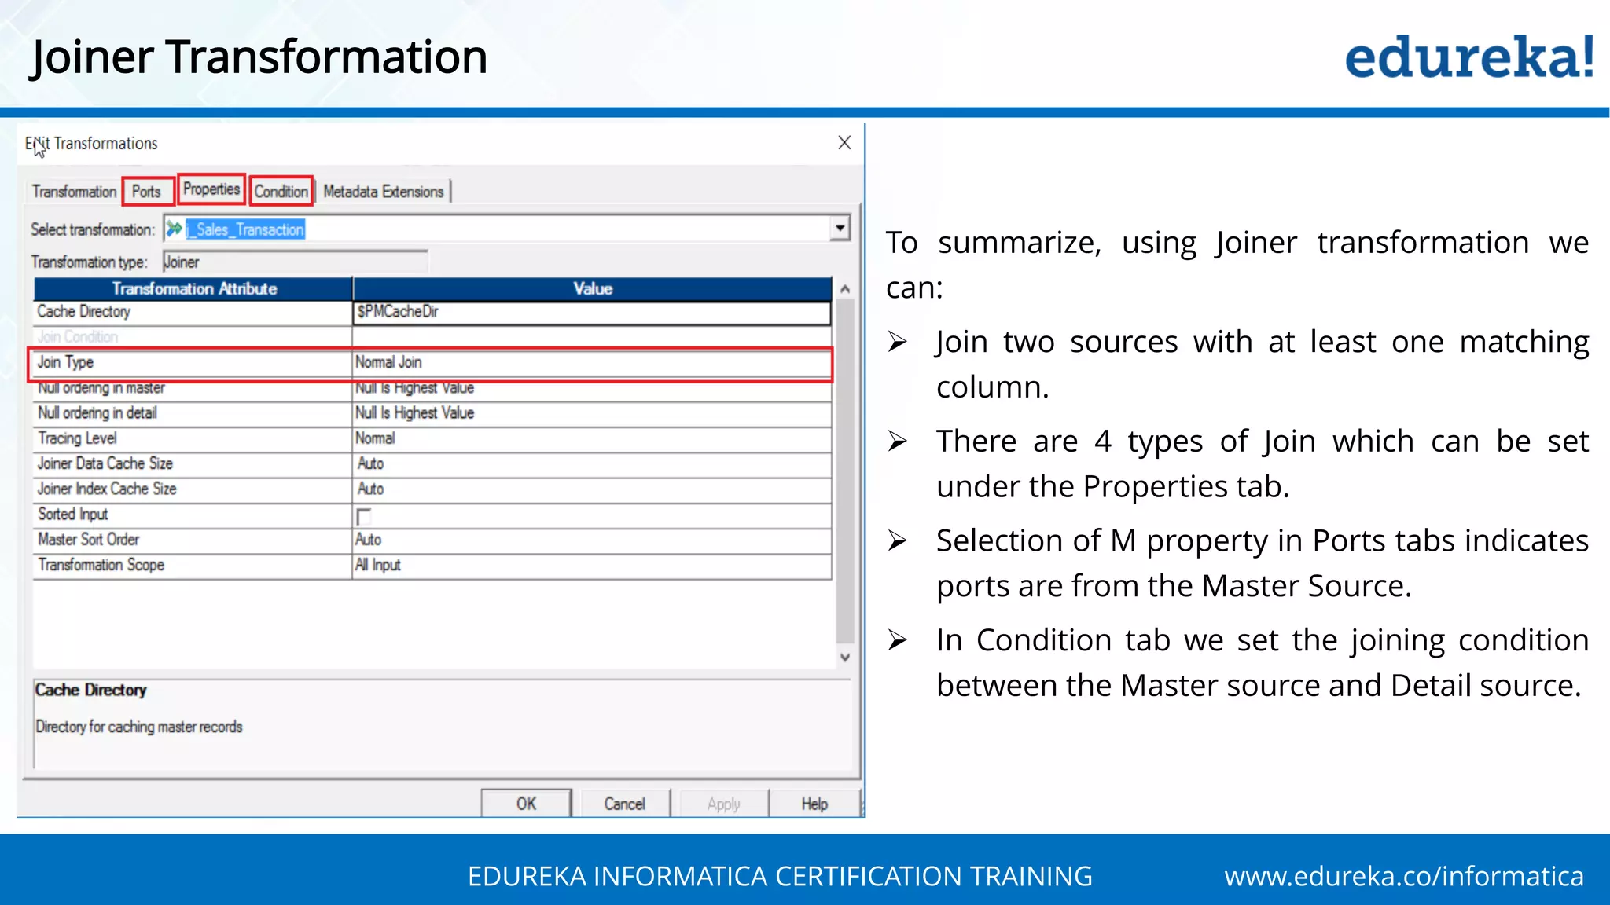
Task: Click Null Is Highest Value for detail
Action: coord(592,413)
